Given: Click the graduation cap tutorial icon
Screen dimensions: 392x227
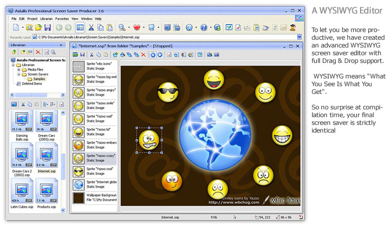Looking at the screenshot, I should [x=293, y=27].
